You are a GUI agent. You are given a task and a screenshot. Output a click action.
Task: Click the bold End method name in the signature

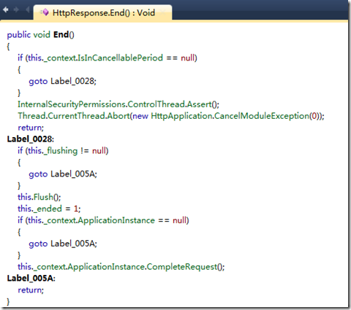tap(61, 34)
